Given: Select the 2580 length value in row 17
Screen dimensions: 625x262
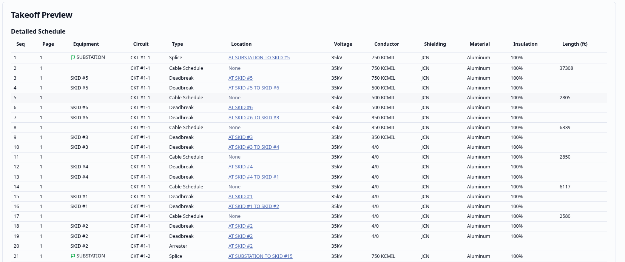Looking at the screenshot, I should 565,216.
